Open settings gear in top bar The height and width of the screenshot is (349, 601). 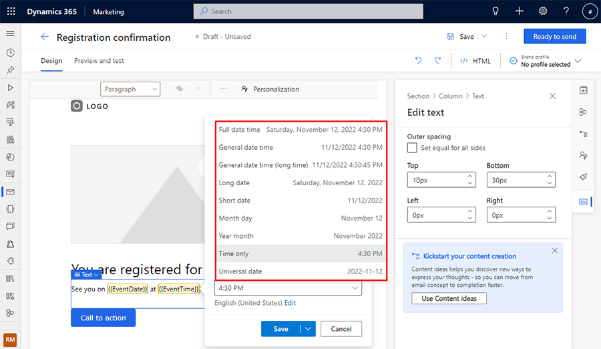[x=543, y=11]
